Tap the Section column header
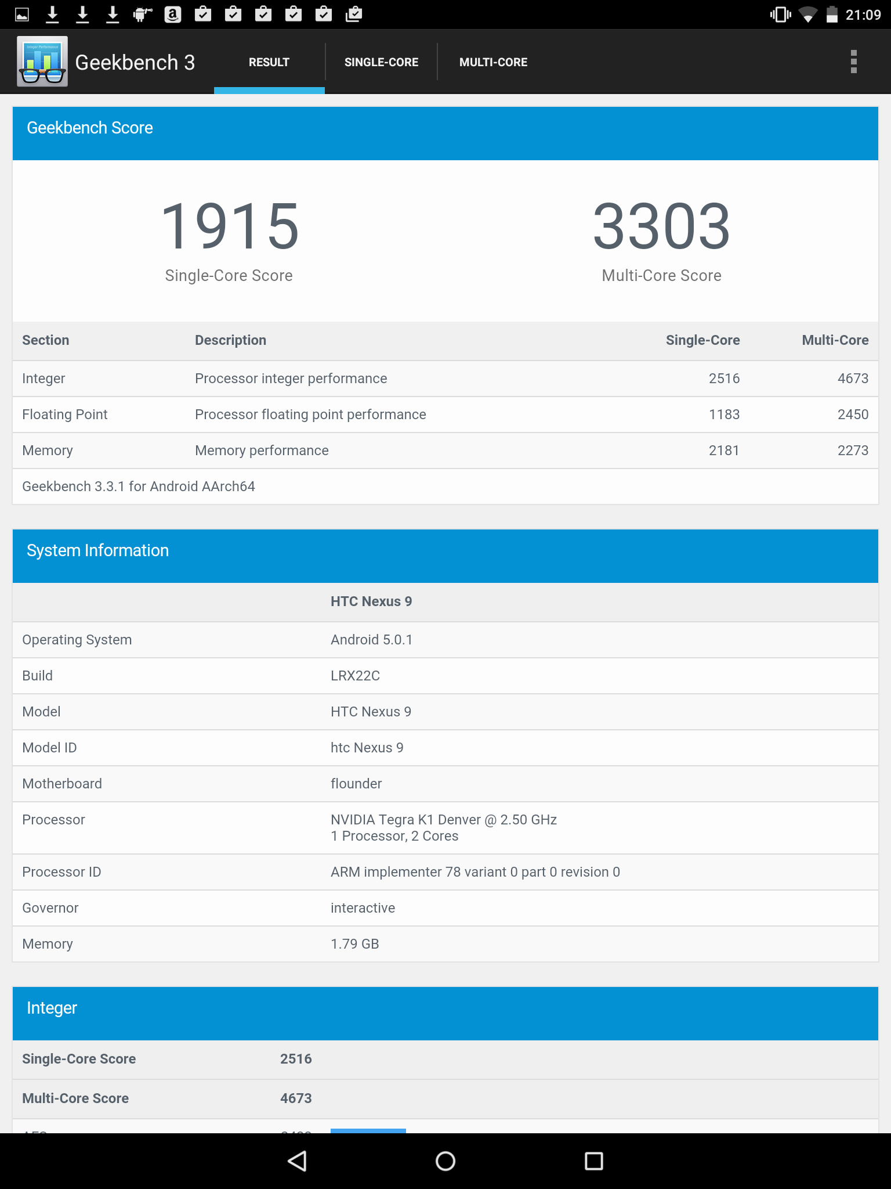 (45, 340)
